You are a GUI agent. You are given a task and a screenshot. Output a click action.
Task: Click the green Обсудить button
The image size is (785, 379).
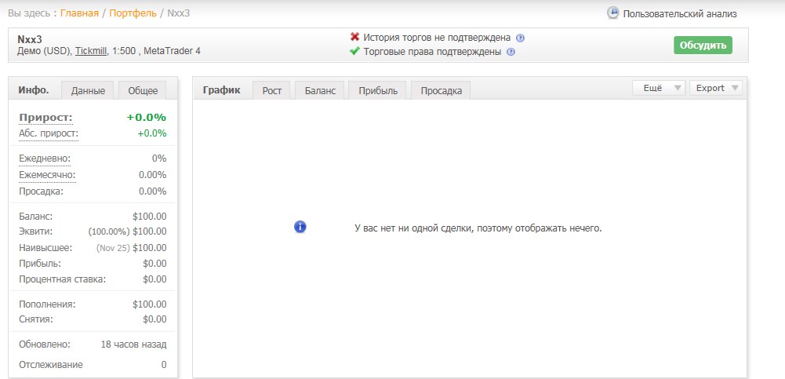703,45
